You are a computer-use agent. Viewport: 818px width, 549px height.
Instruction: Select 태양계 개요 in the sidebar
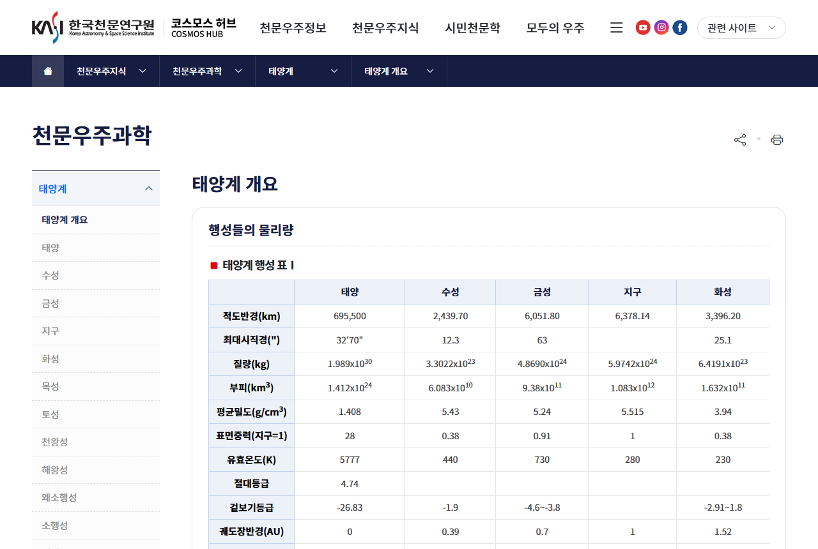96,220
